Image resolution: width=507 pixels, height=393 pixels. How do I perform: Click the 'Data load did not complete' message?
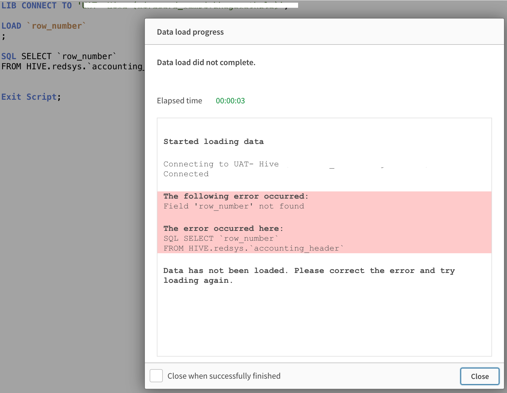coord(206,62)
